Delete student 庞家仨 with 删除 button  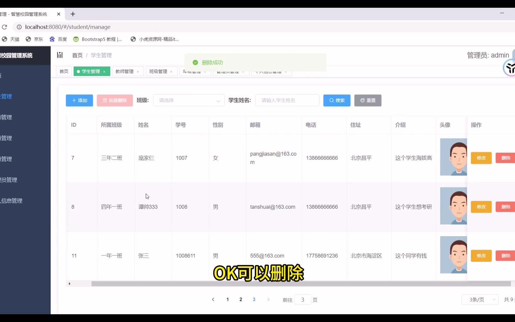pos(505,158)
